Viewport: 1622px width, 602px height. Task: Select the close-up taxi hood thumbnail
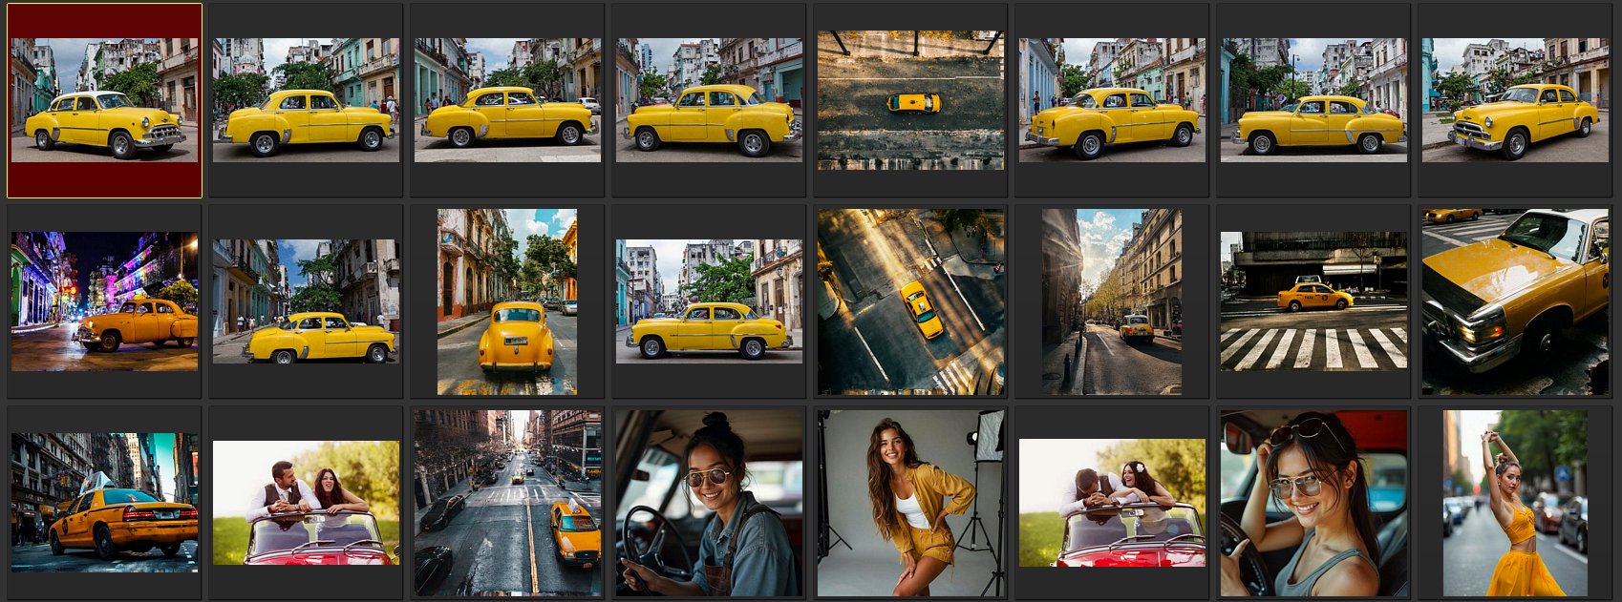pyautogui.click(x=1515, y=301)
